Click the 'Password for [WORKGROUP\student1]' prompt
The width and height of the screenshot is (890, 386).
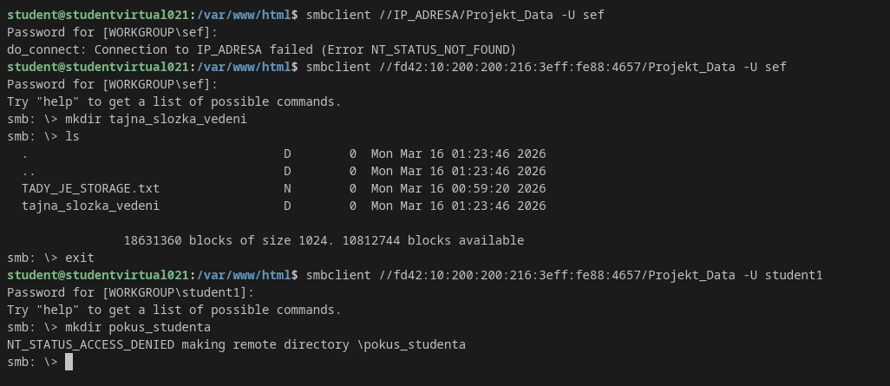coord(130,292)
